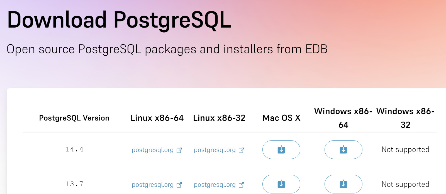Open postgresql.org link for 13.7 Linux x86-64
The image size is (446, 194).
[x=153, y=185]
